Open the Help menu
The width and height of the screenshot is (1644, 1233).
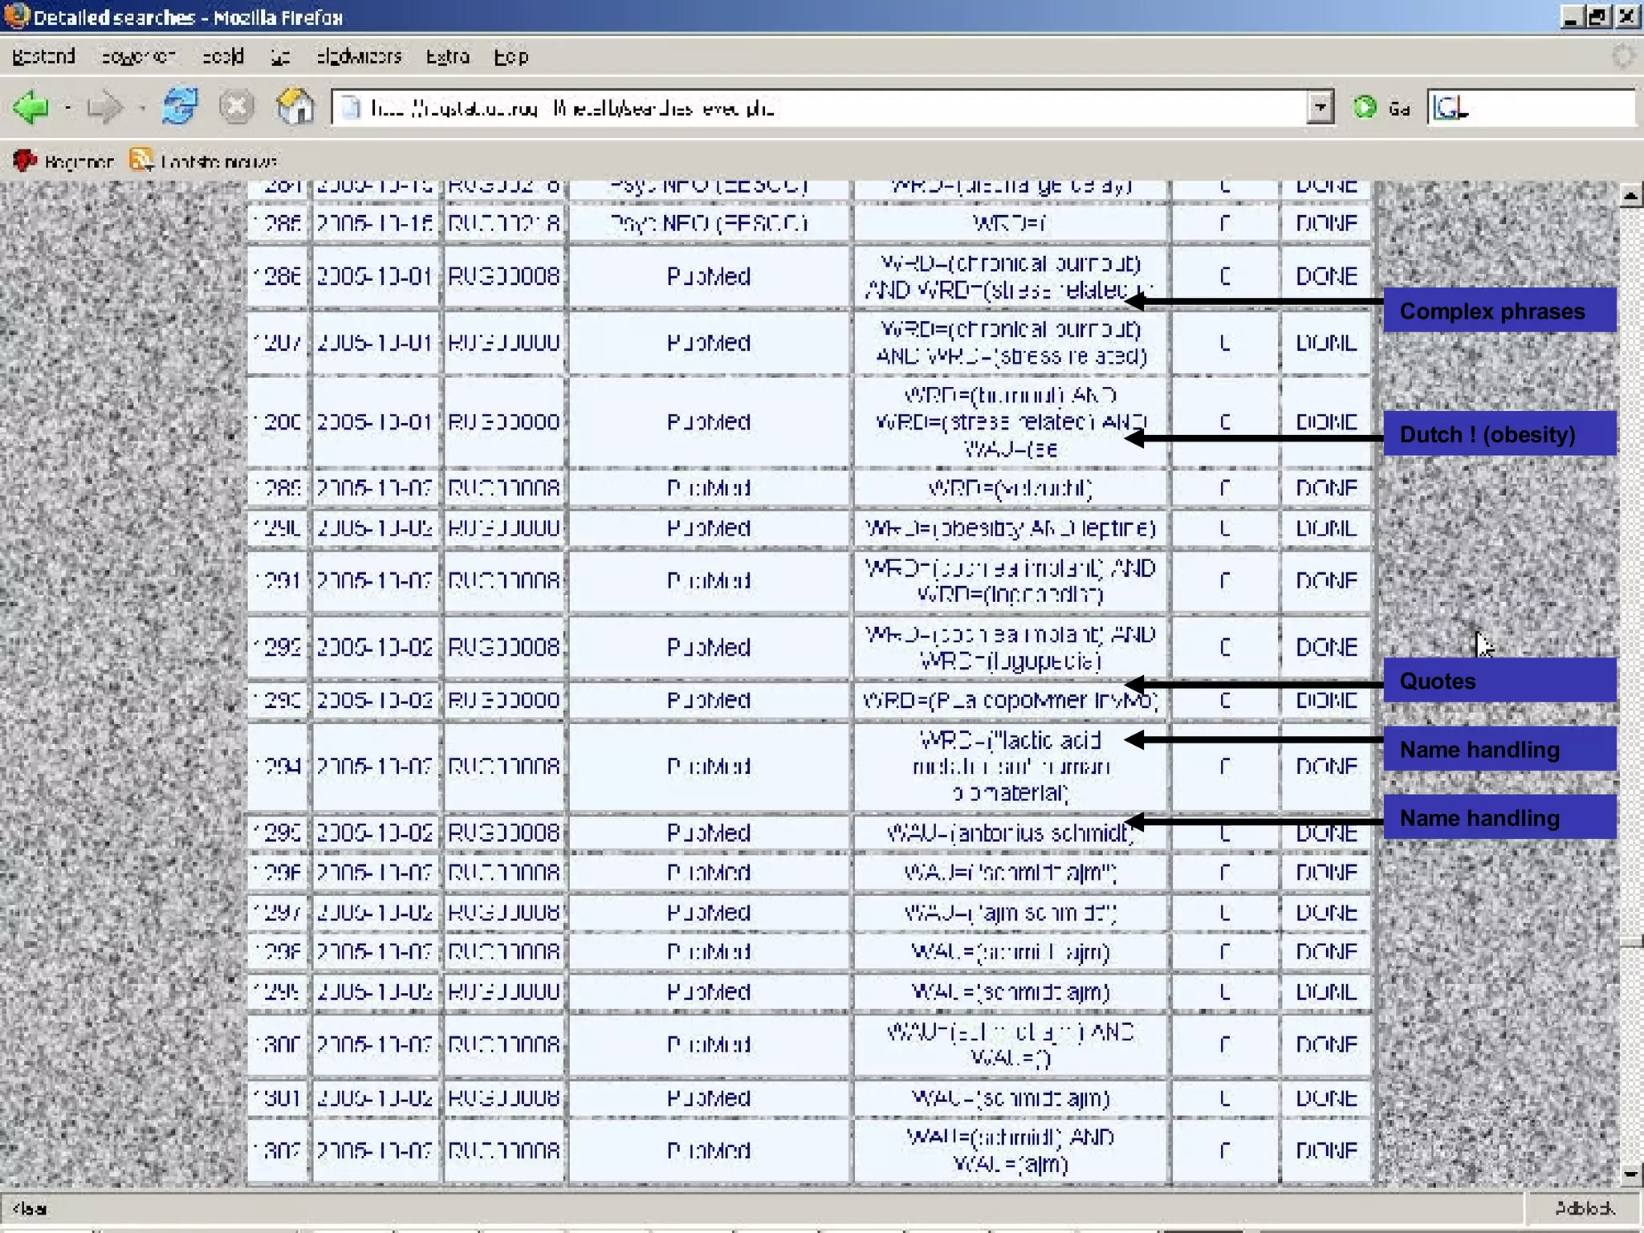tap(511, 56)
